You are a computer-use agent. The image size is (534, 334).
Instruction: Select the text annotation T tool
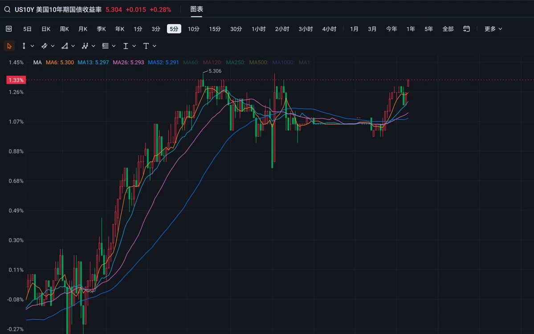(x=146, y=46)
